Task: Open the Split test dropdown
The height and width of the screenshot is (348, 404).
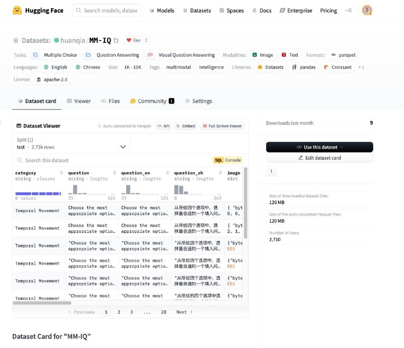Action: tap(71, 143)
